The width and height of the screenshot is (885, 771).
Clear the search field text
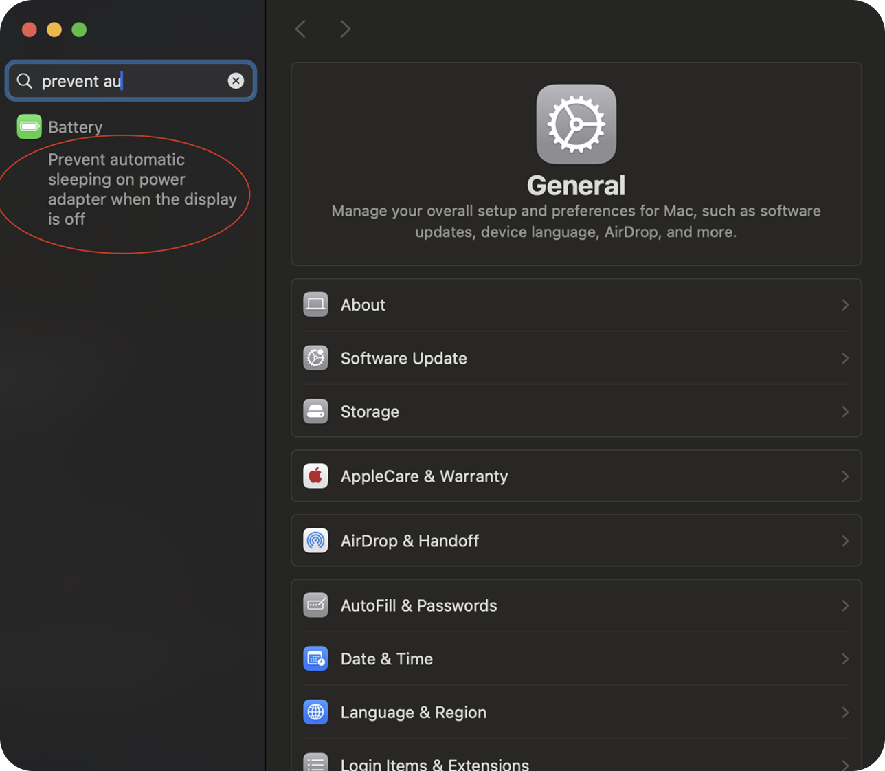tap(236, 81)
